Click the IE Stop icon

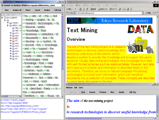pos(80,9)
